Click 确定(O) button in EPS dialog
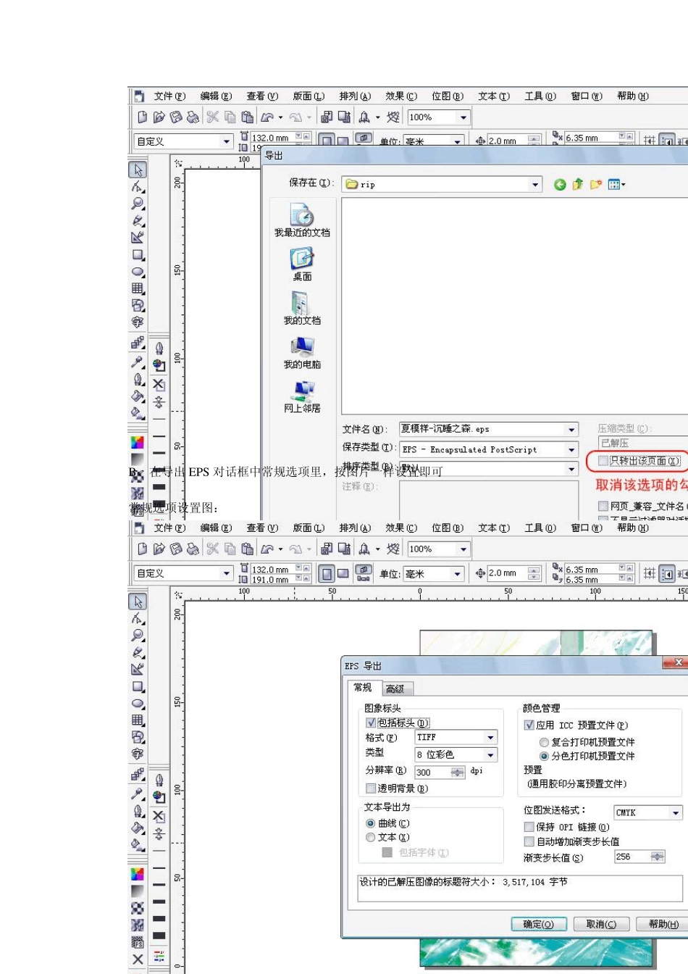This screenshot has width=688, height=974. (x=538, y=924)
